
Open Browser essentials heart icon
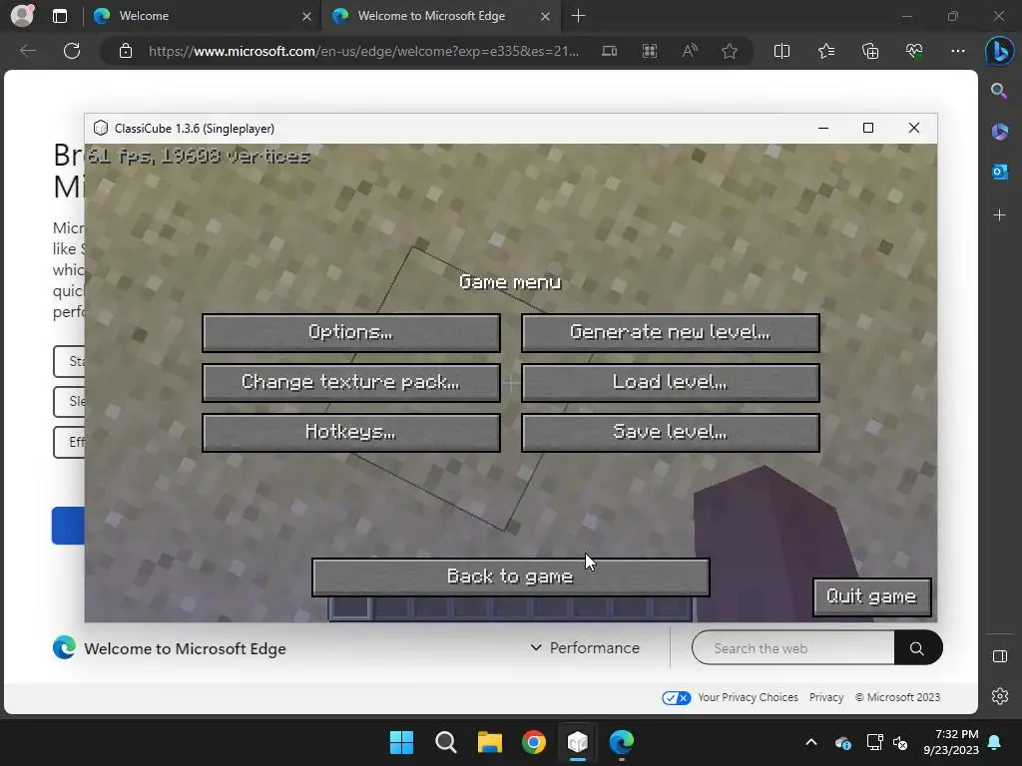coord(914,51)
